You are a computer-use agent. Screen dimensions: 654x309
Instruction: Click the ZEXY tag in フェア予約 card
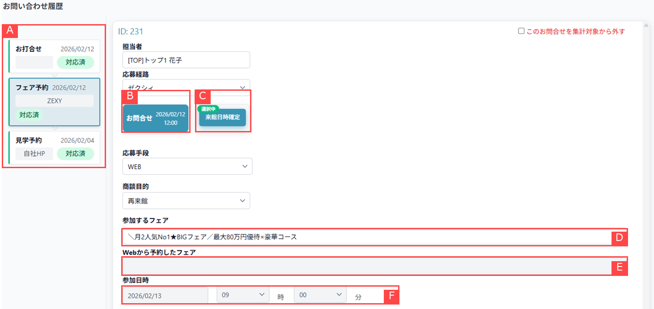pyautogui.click(x=55, y=101)
